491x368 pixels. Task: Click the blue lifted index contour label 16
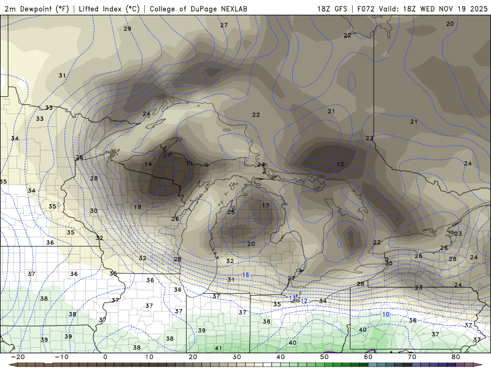coord(245,275)
